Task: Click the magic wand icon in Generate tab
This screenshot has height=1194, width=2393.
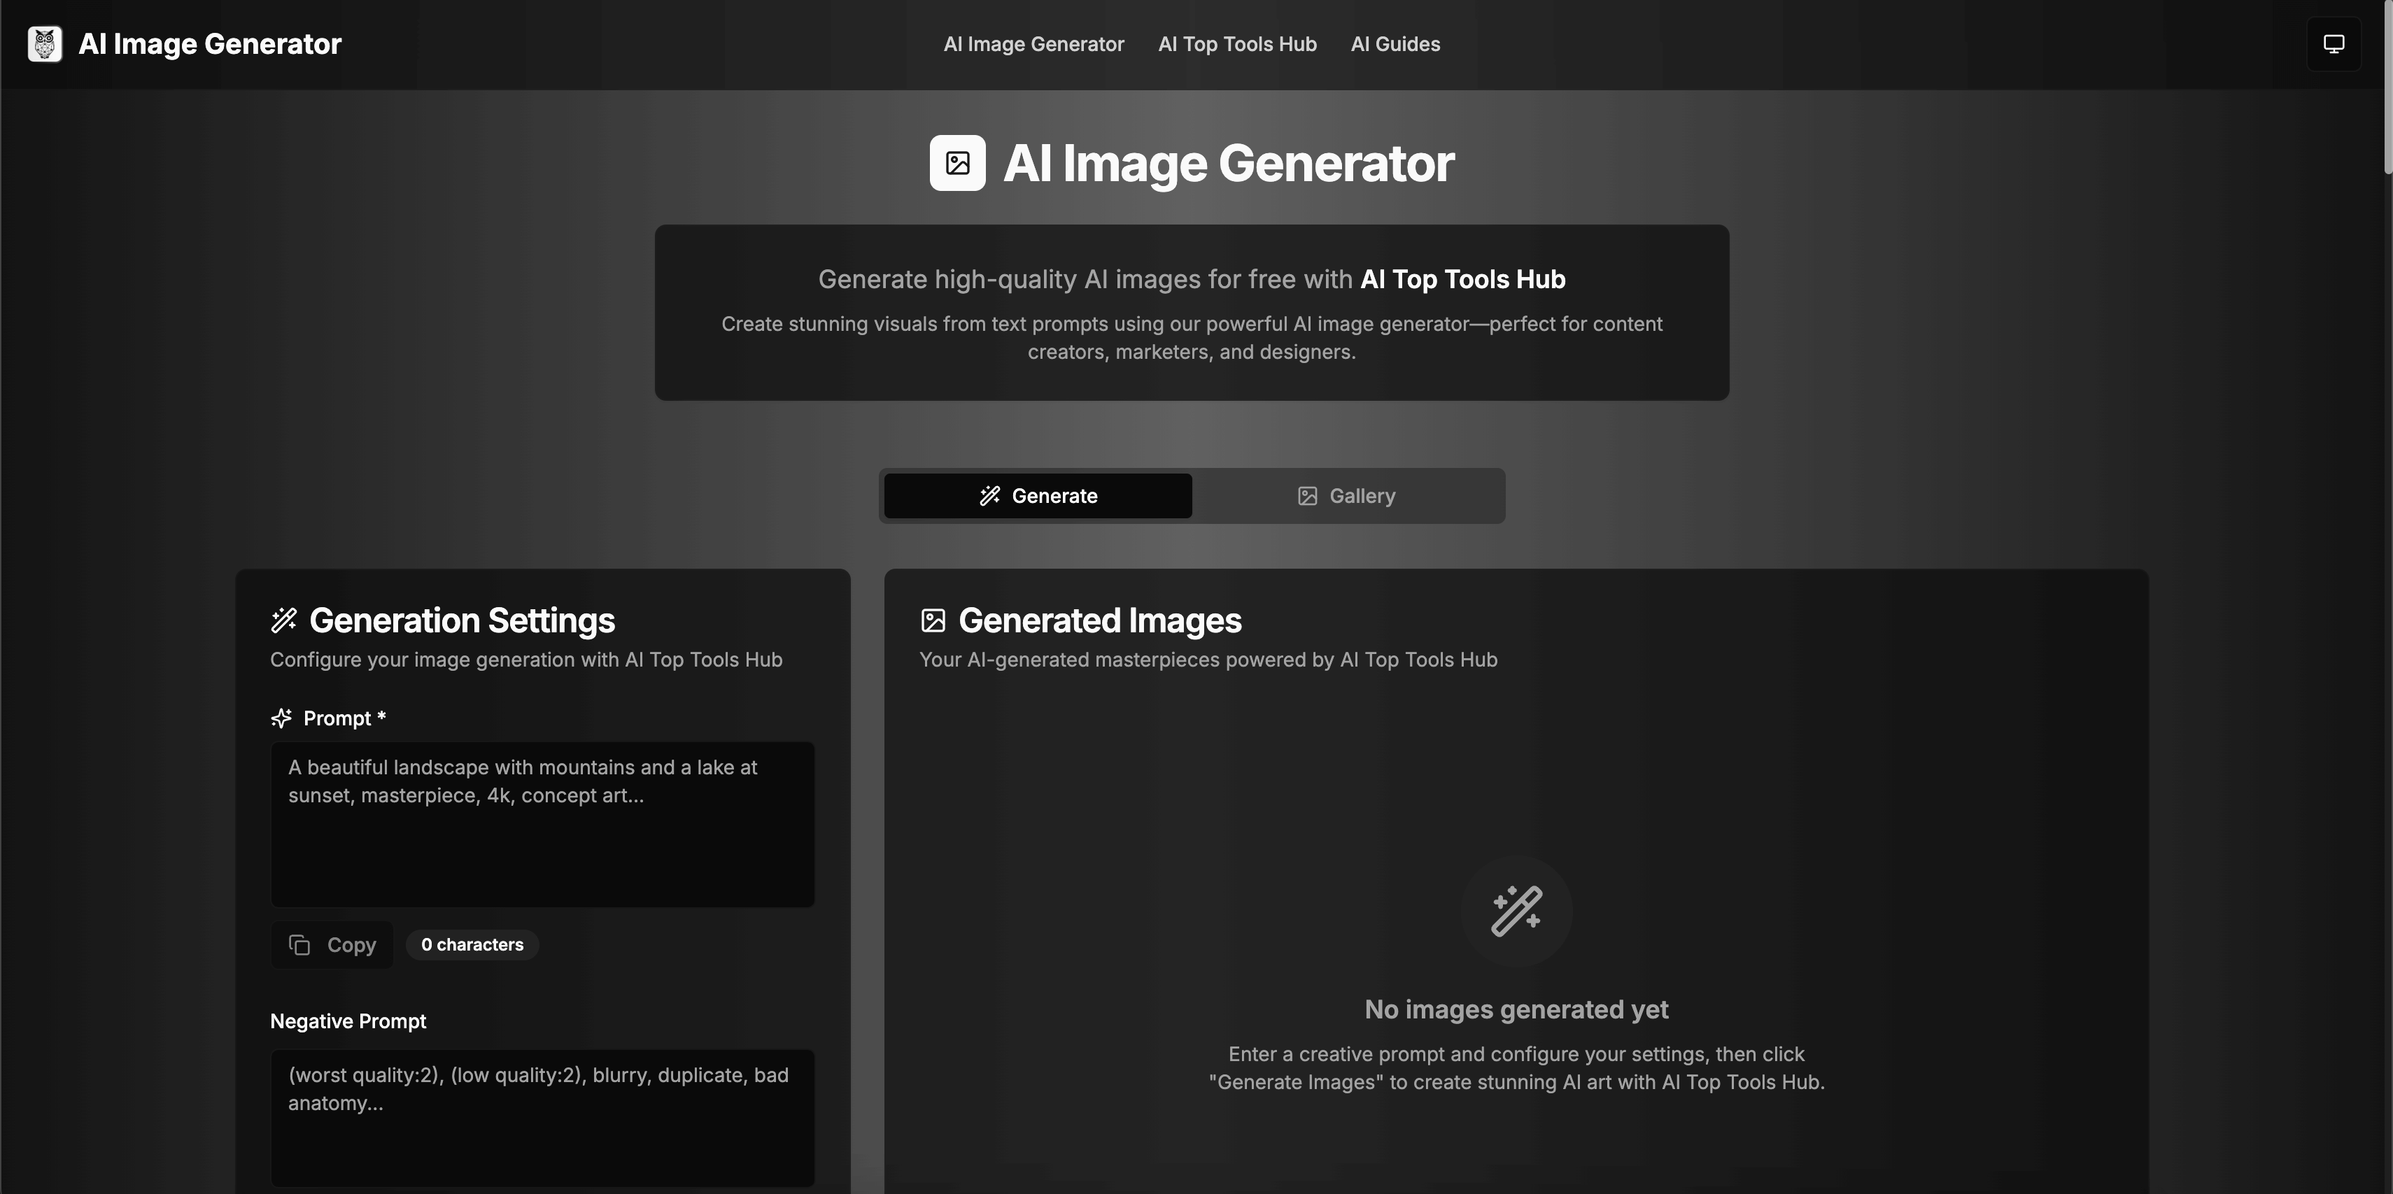Action: 989,496
